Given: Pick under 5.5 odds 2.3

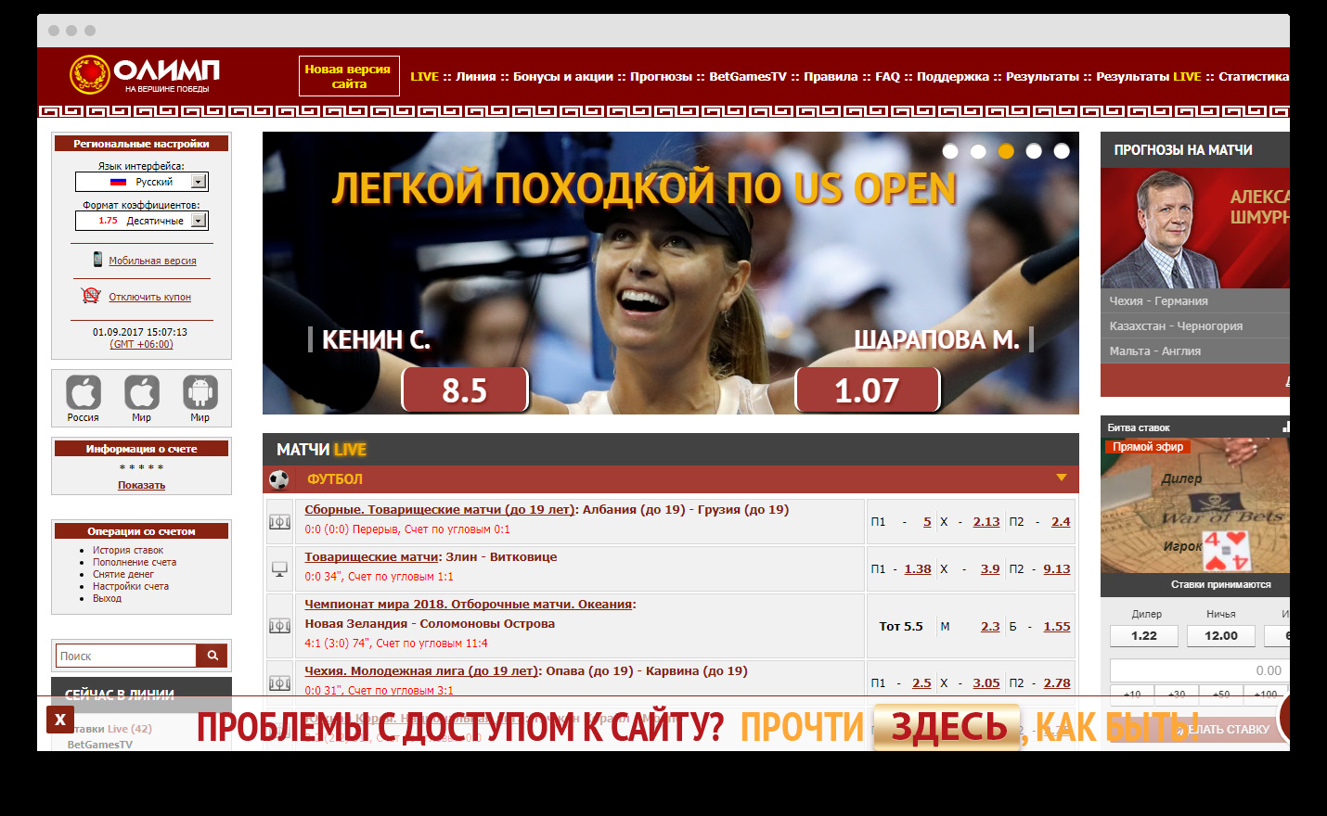Looking at the screenshot, I should pos(990,626).
